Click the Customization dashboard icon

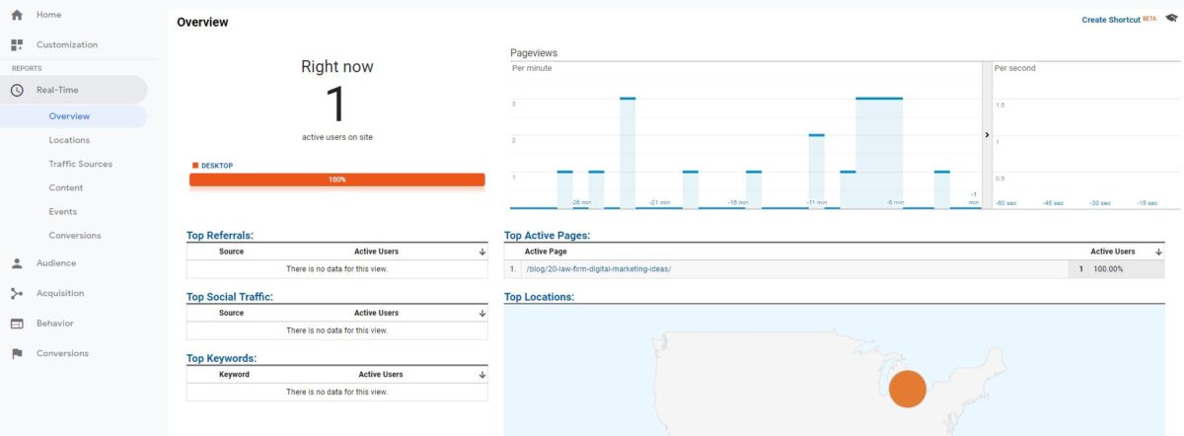coord(17,44)
